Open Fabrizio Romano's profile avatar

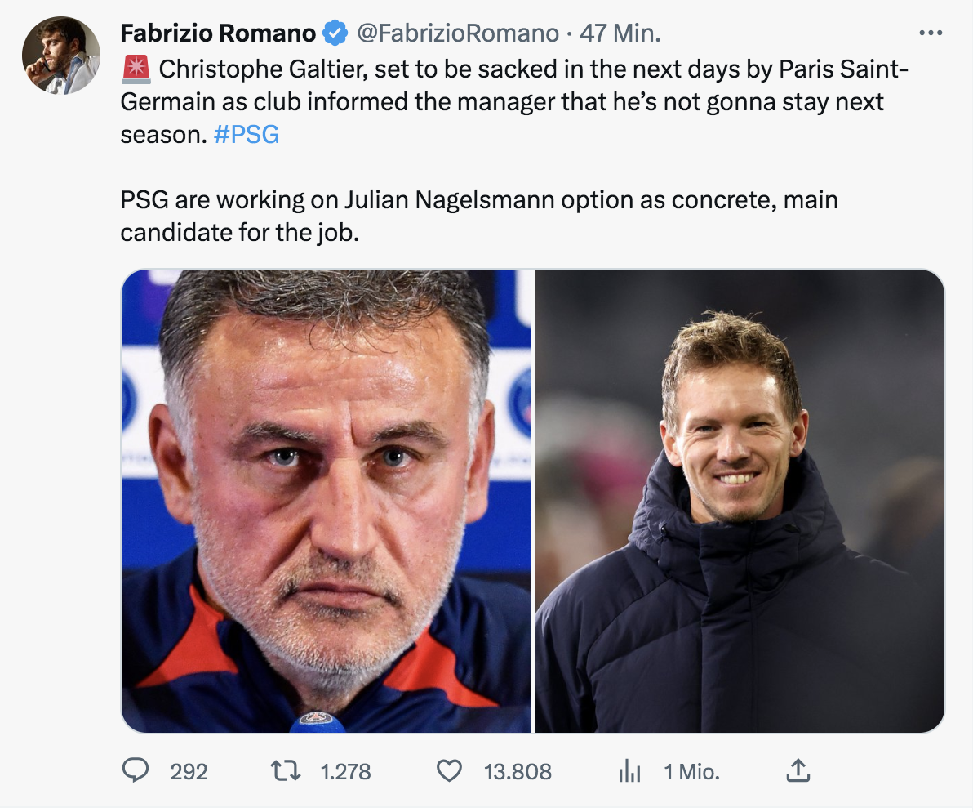point(61,55)
